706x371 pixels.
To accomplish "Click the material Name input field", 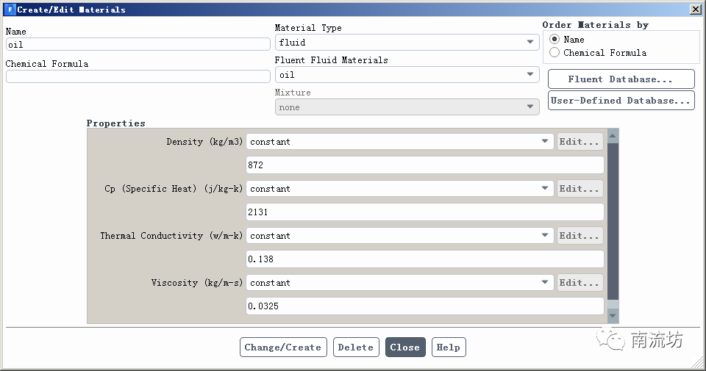I will click(138, 45).
